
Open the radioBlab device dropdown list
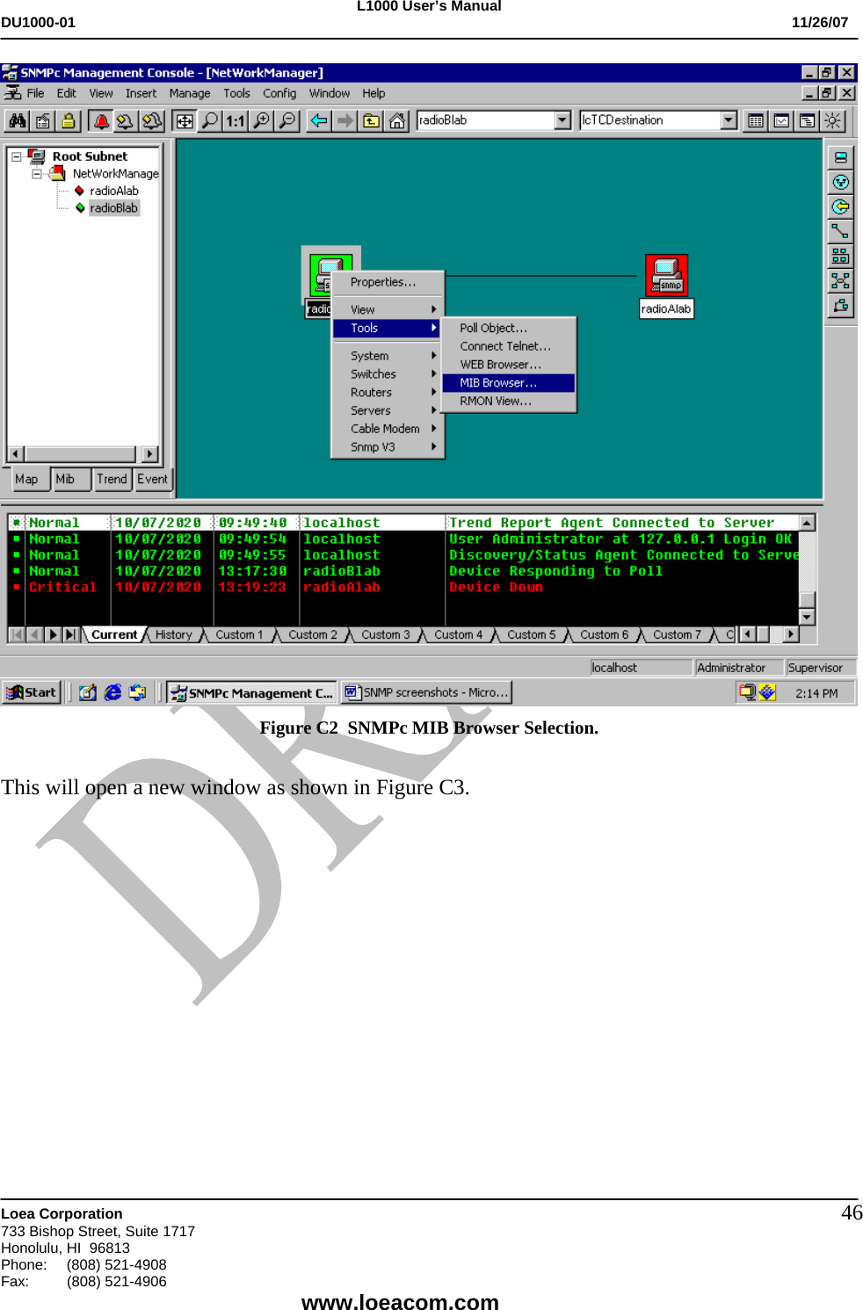(x=563, y=120)
